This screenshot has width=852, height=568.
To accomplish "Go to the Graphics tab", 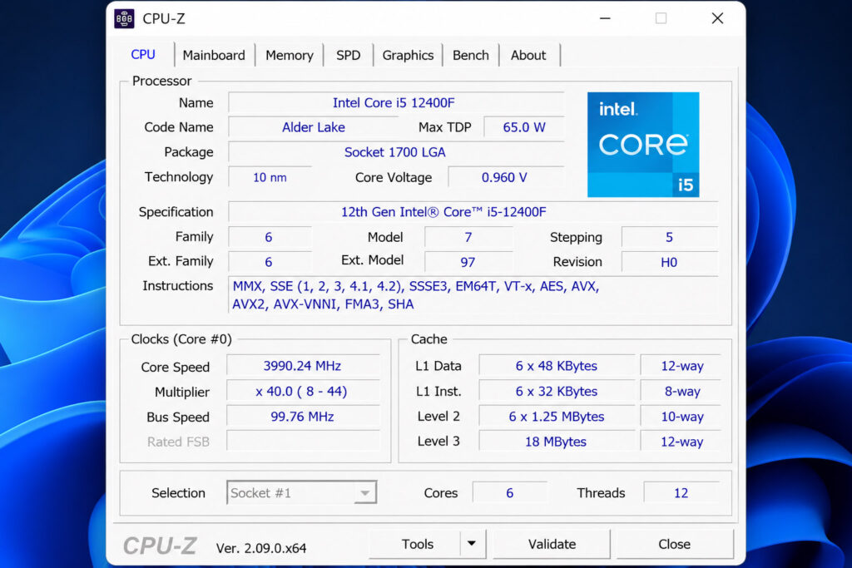I will point(408,56).
